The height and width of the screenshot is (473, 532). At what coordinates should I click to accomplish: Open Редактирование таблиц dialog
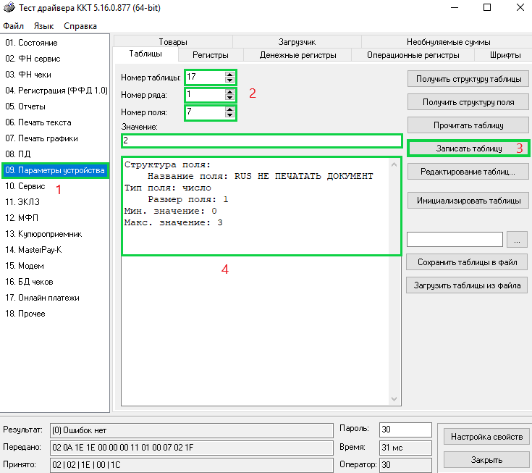coord(468,172)
